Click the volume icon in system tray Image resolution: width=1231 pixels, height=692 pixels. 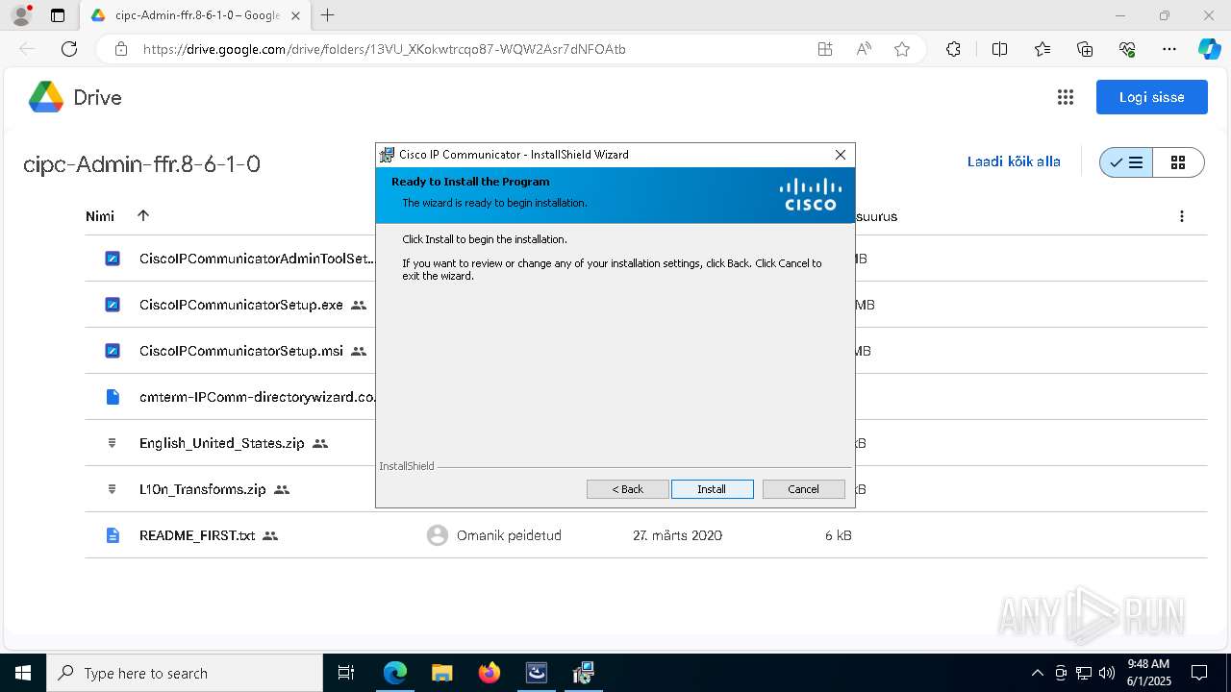1107,673
